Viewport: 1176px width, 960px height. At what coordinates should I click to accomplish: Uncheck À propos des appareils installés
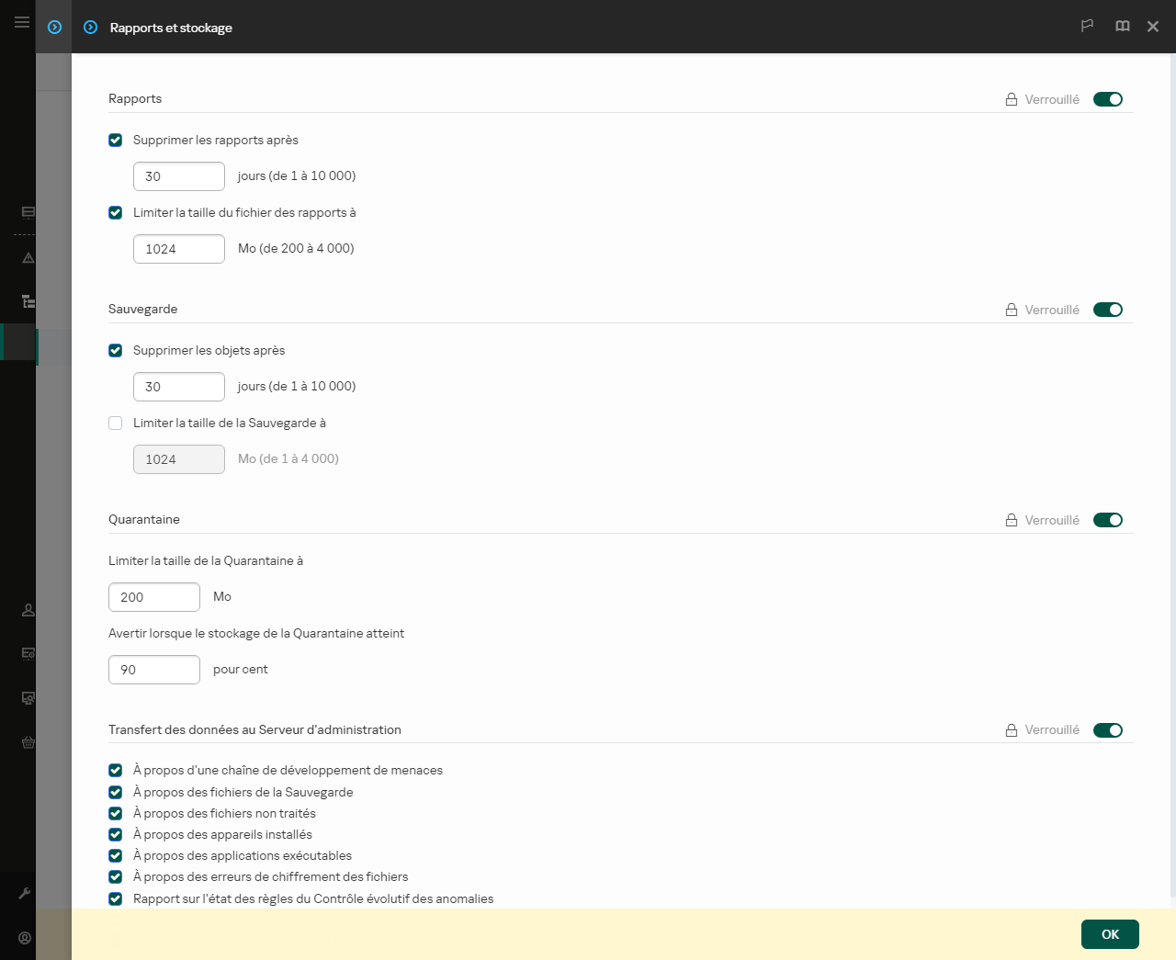coord(116,834)
